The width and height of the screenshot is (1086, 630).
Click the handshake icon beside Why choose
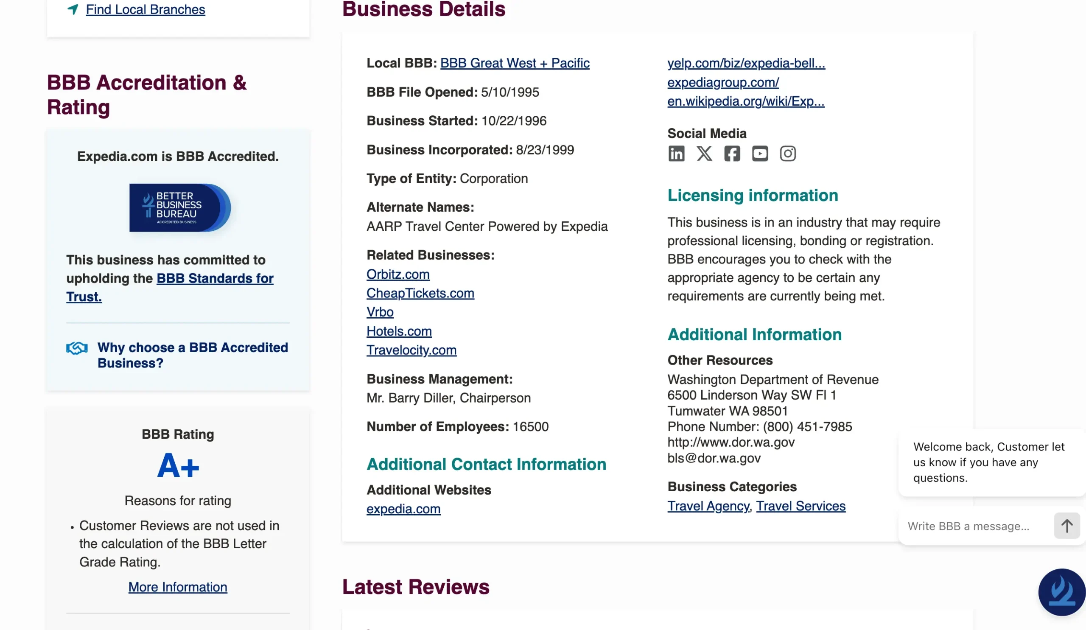click(77, 348)
